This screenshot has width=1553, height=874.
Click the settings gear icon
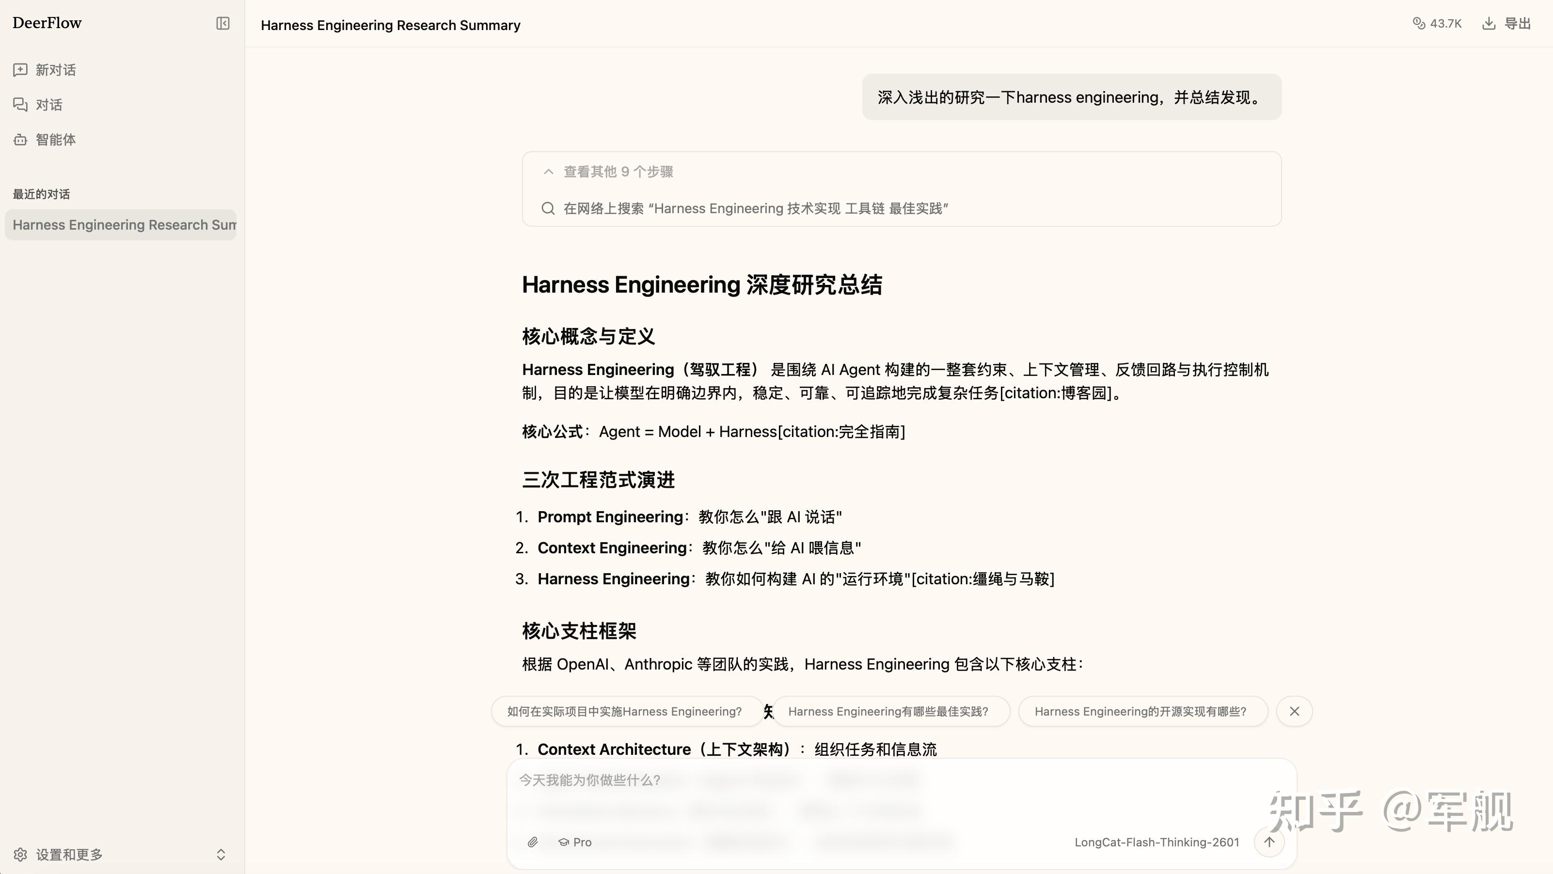[x=20, y=855]
